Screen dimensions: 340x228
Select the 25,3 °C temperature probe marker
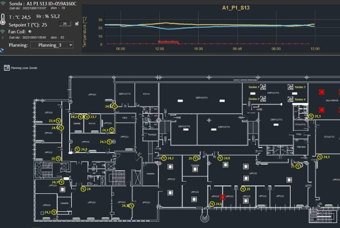311,116
